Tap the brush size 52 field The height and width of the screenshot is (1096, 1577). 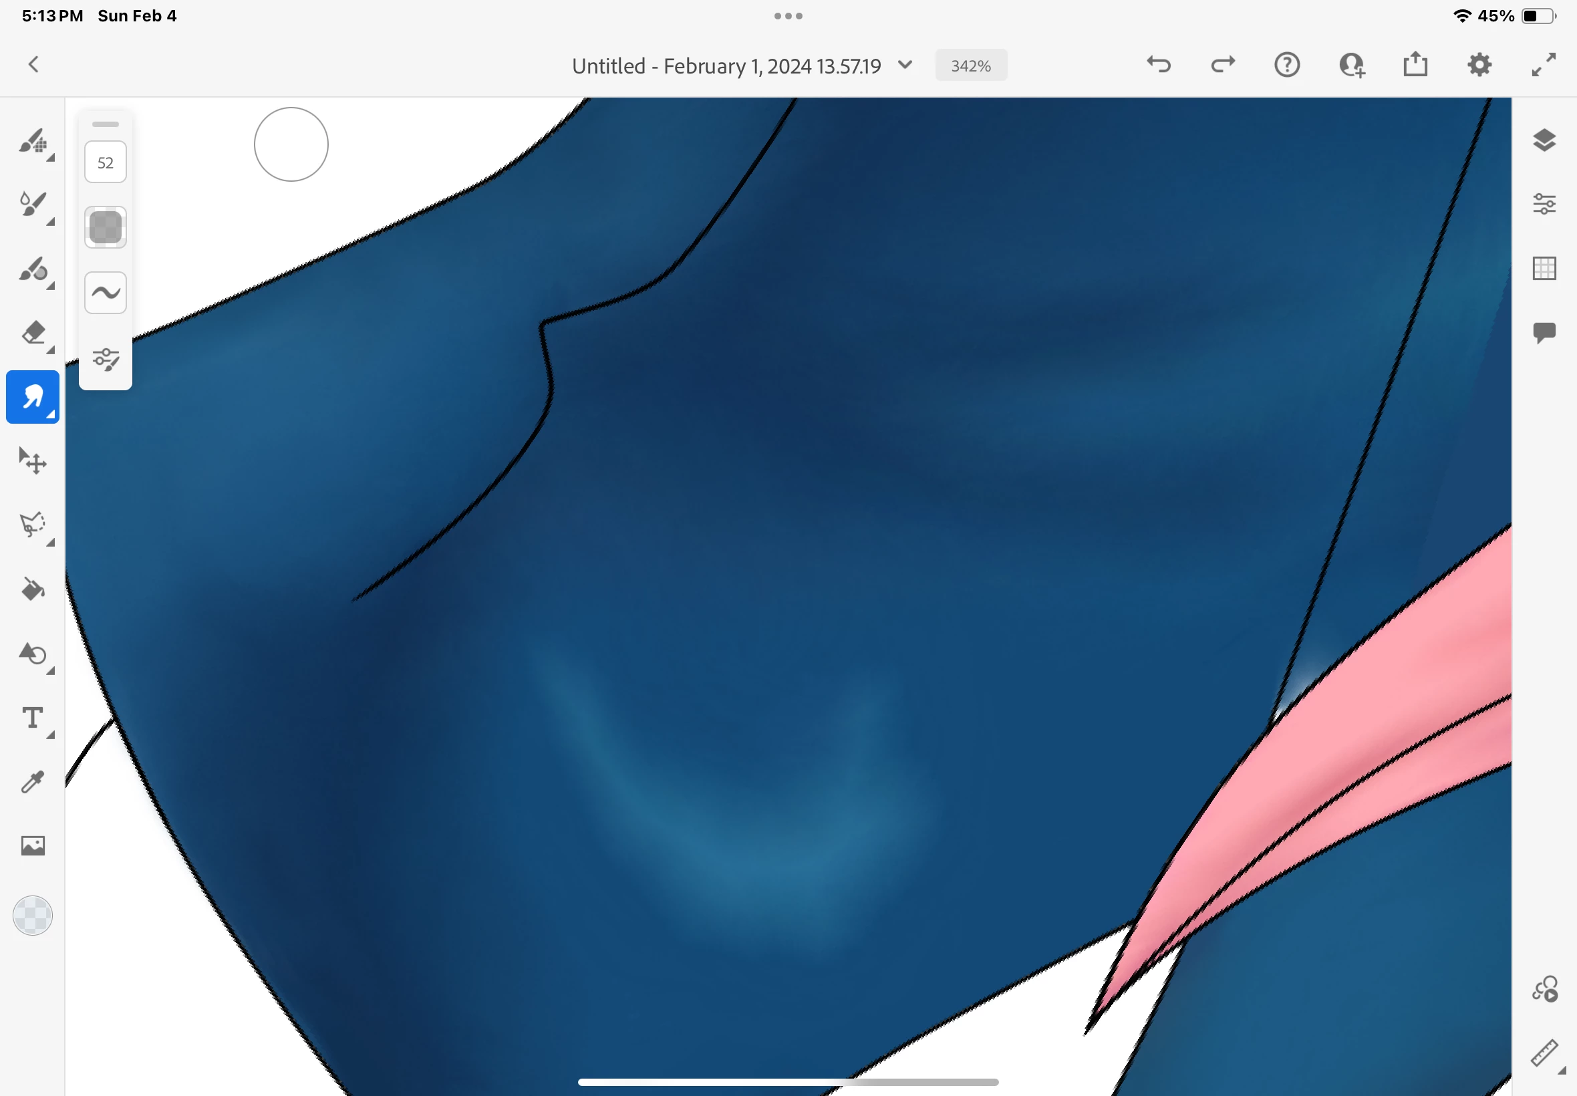[x=105, y=163]
